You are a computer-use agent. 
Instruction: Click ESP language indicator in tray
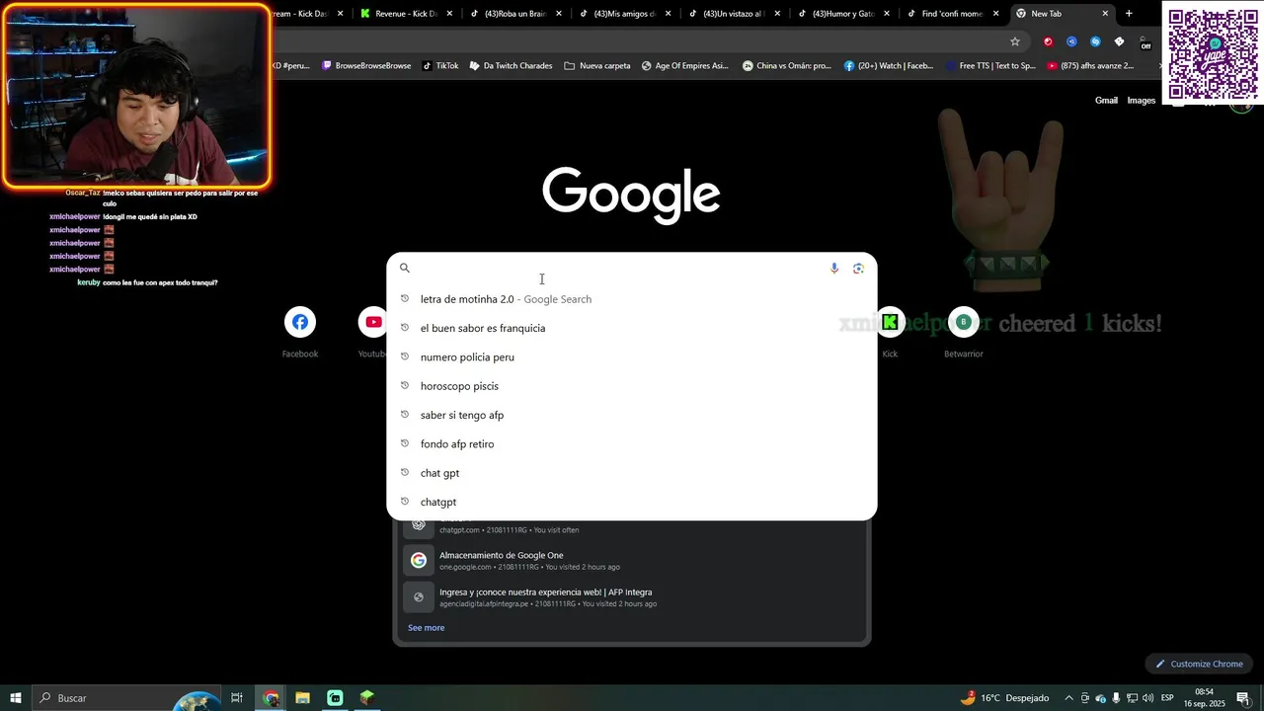tap(1167, 698)
